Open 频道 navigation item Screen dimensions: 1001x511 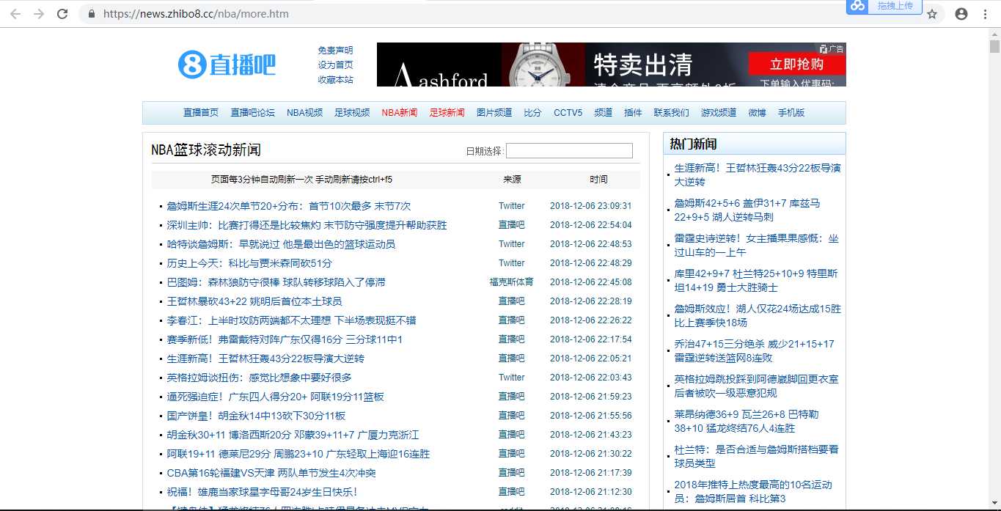coord(603,113)
